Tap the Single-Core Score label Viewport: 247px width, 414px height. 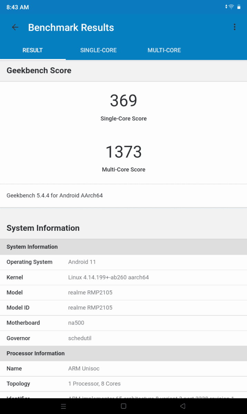coord(123,119)
